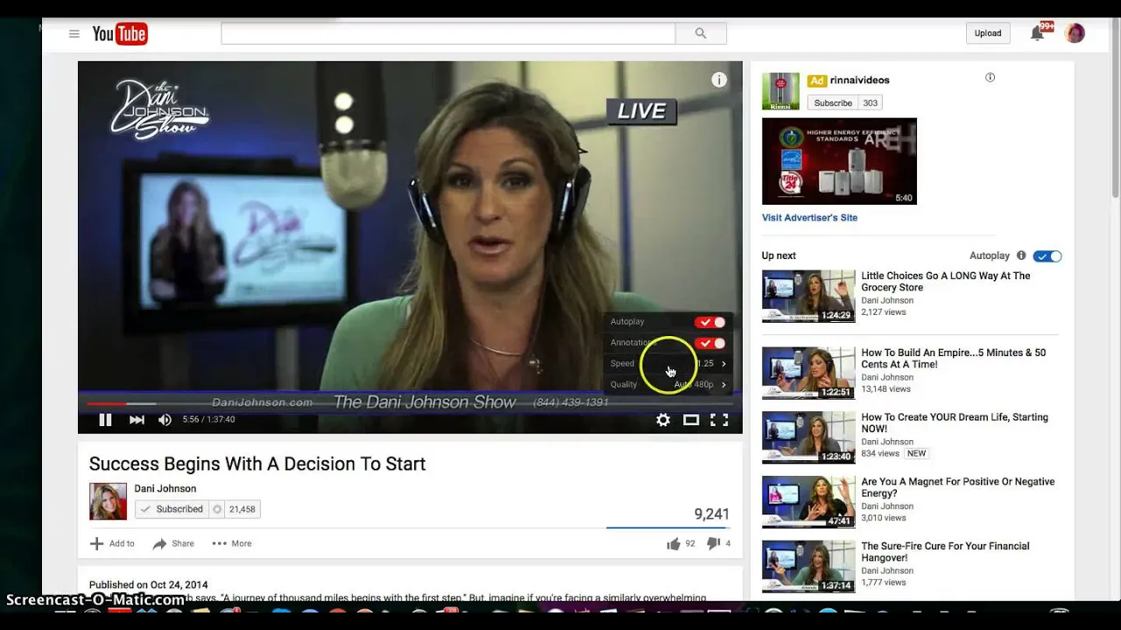1121x630 pixels.
Task: Open the notifications bell
Action: click(1037, 33)
